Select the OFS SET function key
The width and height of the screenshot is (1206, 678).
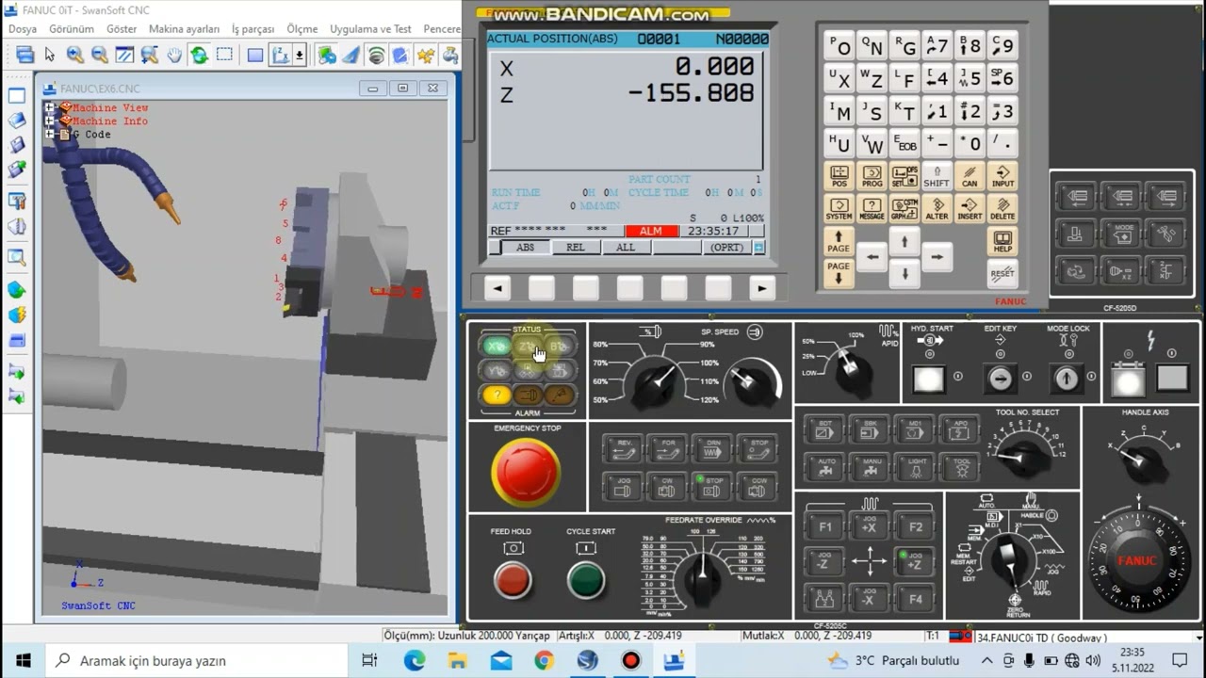[904, 176]
